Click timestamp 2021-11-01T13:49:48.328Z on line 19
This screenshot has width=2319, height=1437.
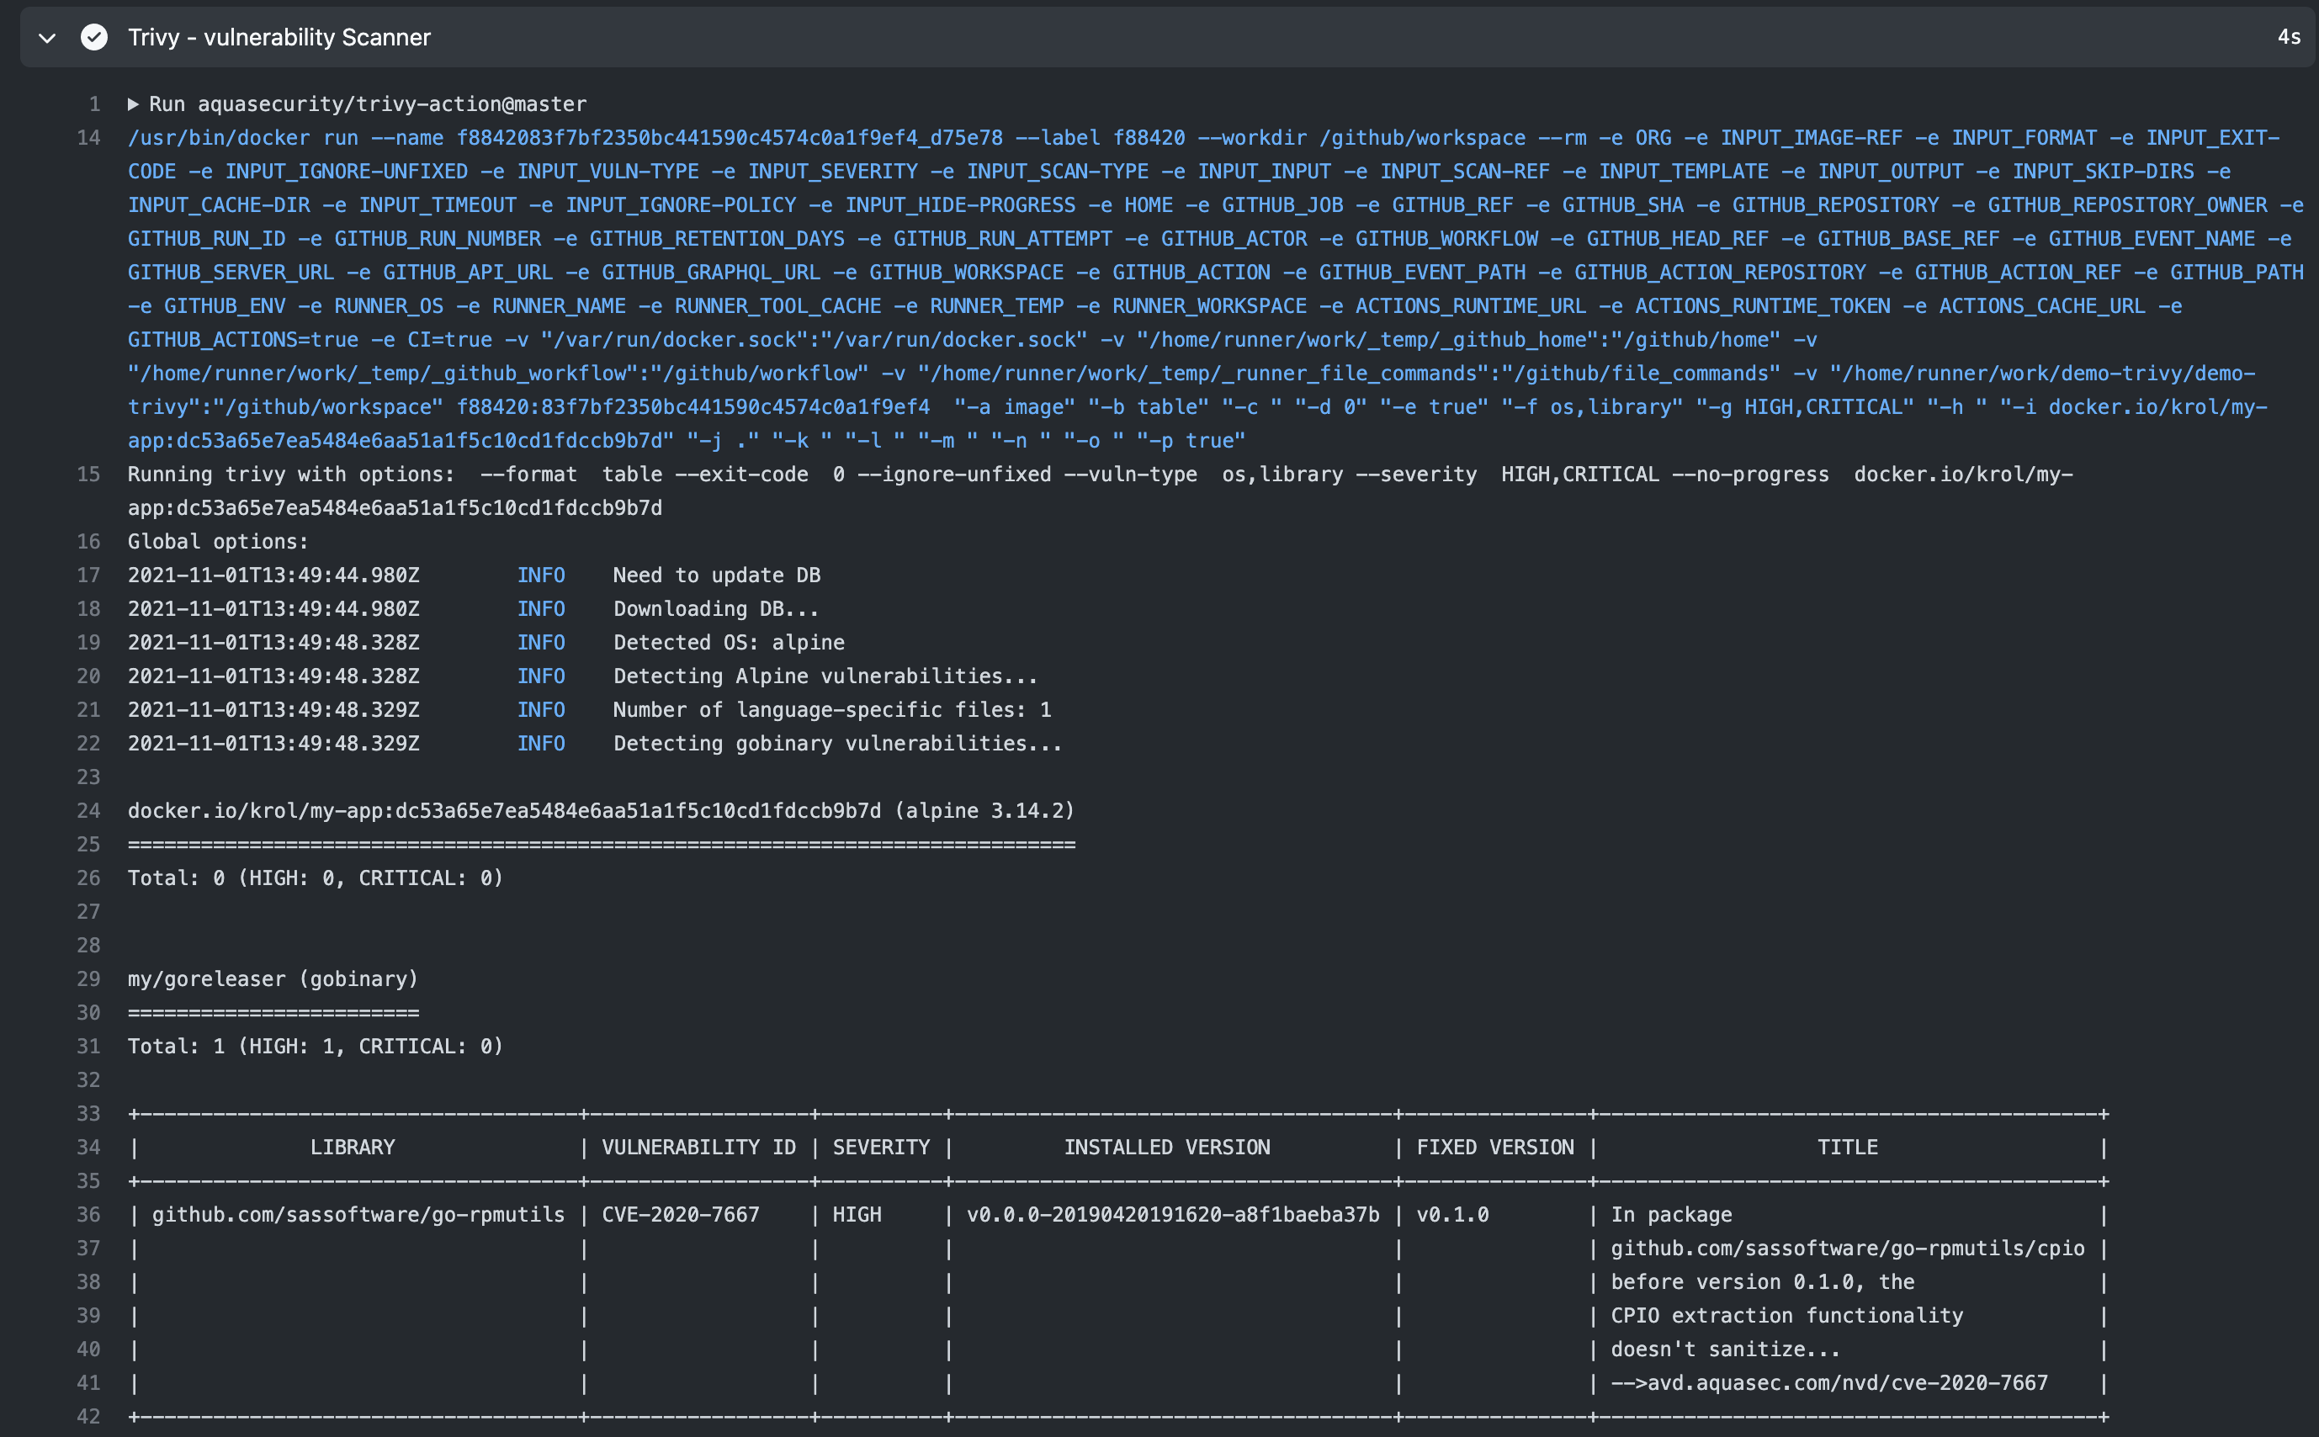tap(273, 643)
